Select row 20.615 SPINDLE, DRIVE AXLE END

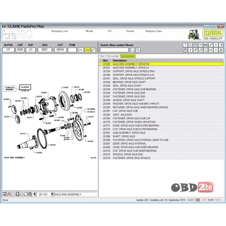tap(161, 154)
